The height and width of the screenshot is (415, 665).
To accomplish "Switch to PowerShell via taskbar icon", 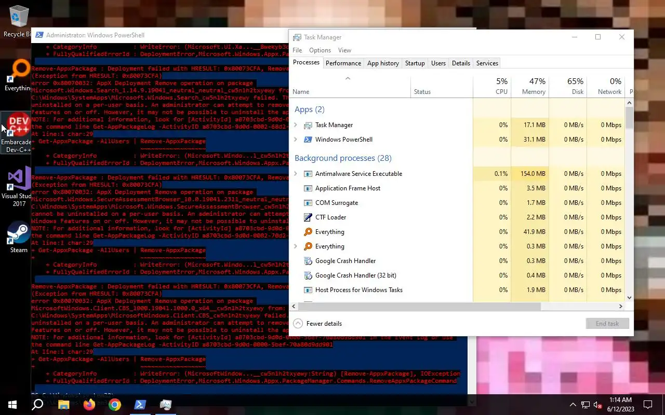I will tap(140, 405).
